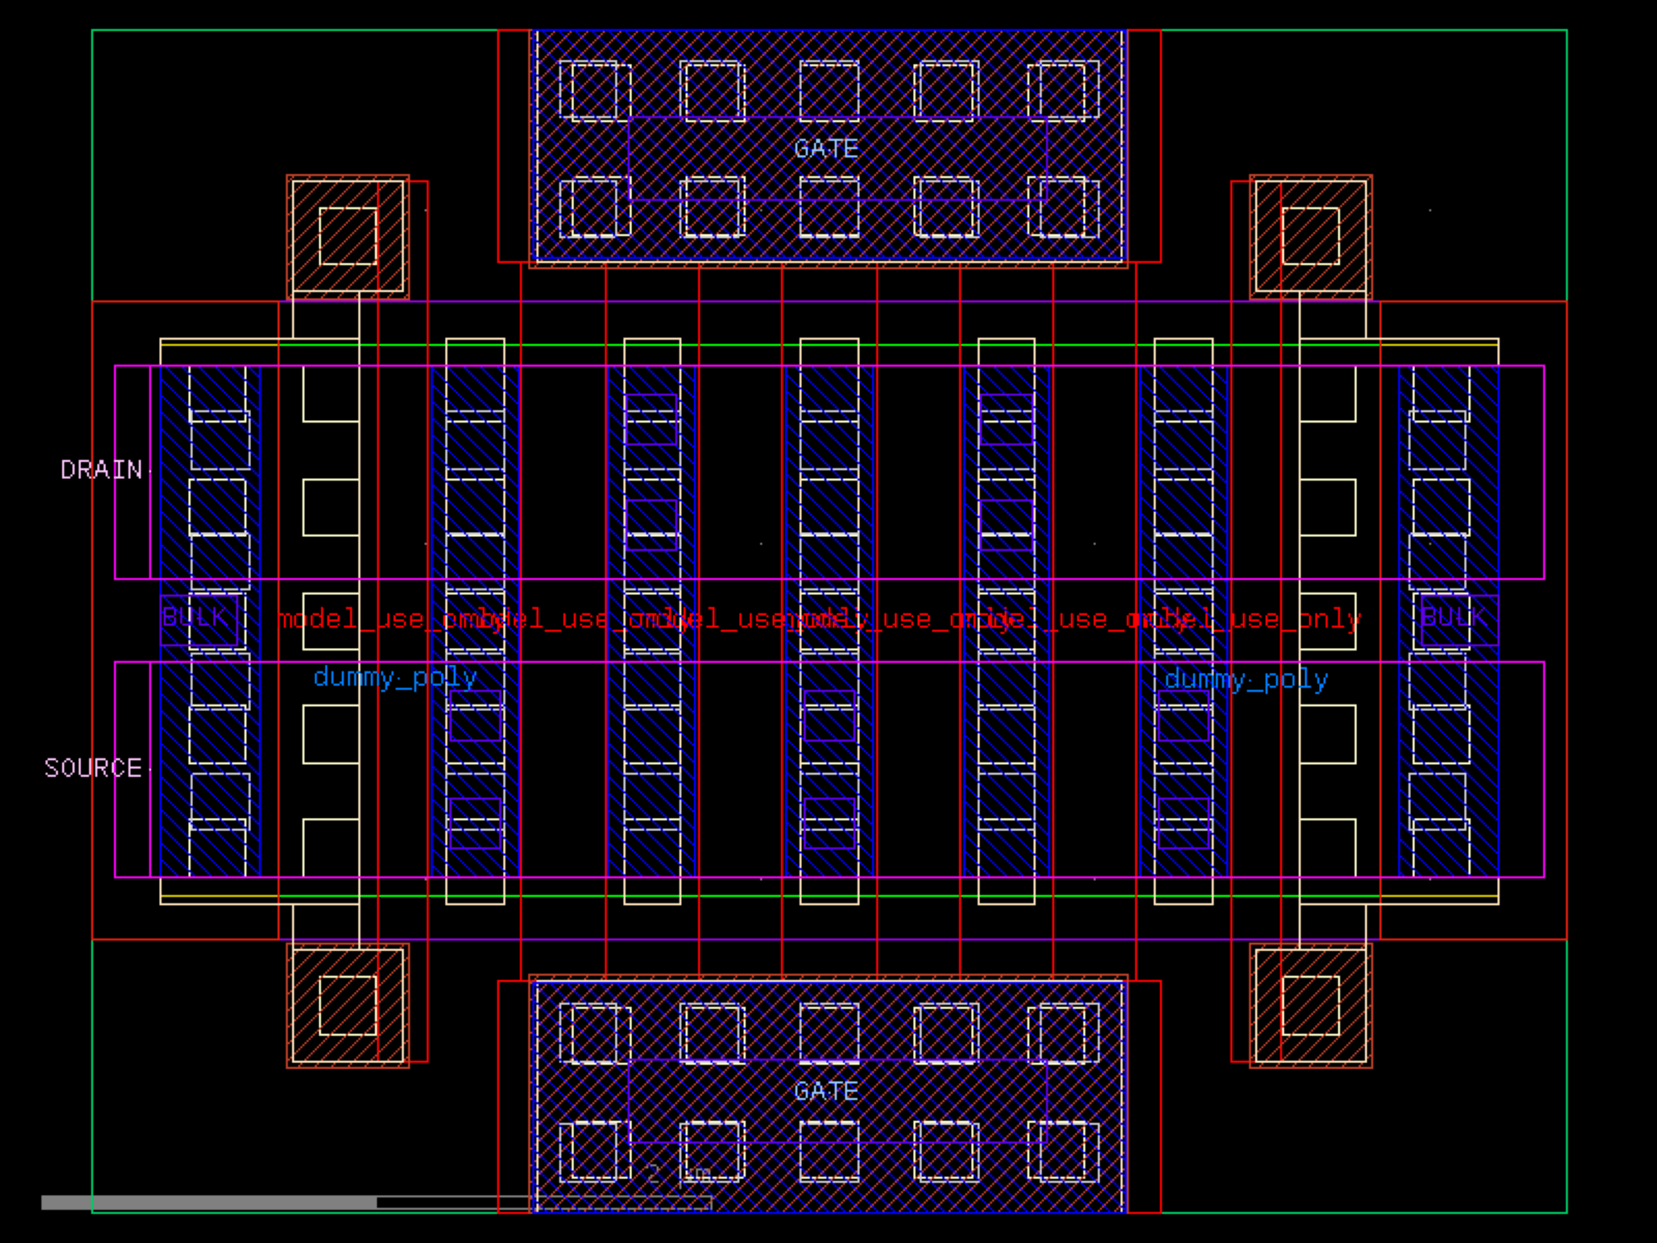Select bottom-center contact square in lower GATE block
This screenshot has height=1243, width=1657.
coord(828,1151)
